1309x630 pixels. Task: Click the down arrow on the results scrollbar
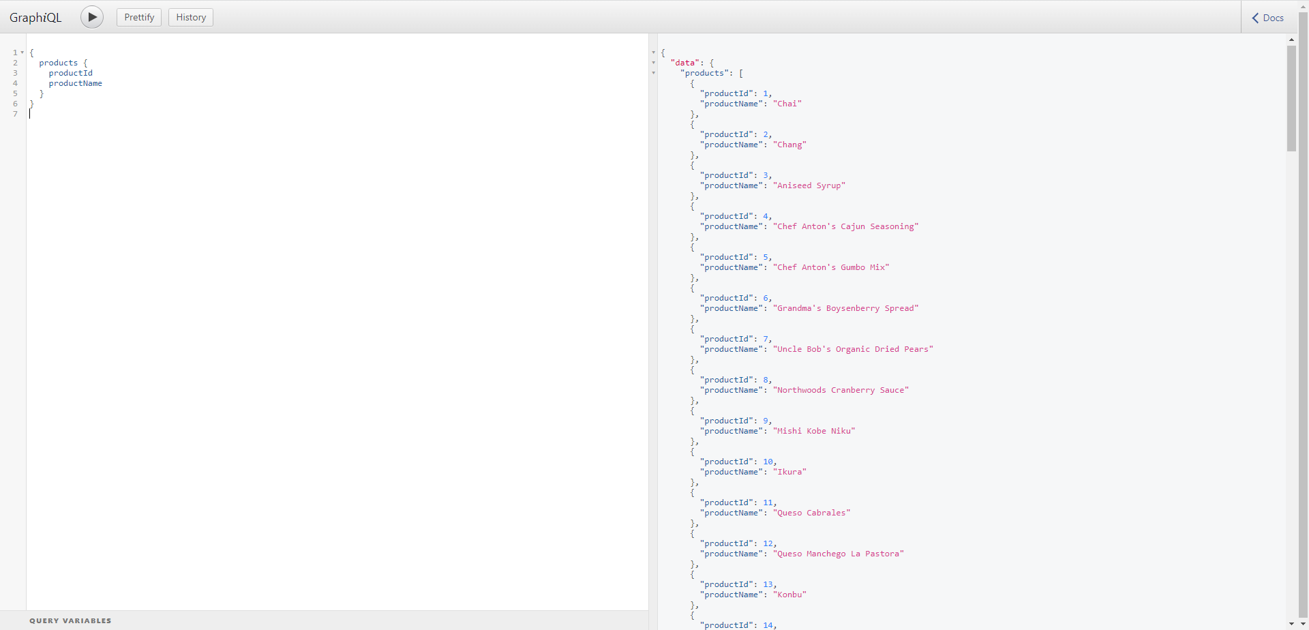[x=1292, y=625]
